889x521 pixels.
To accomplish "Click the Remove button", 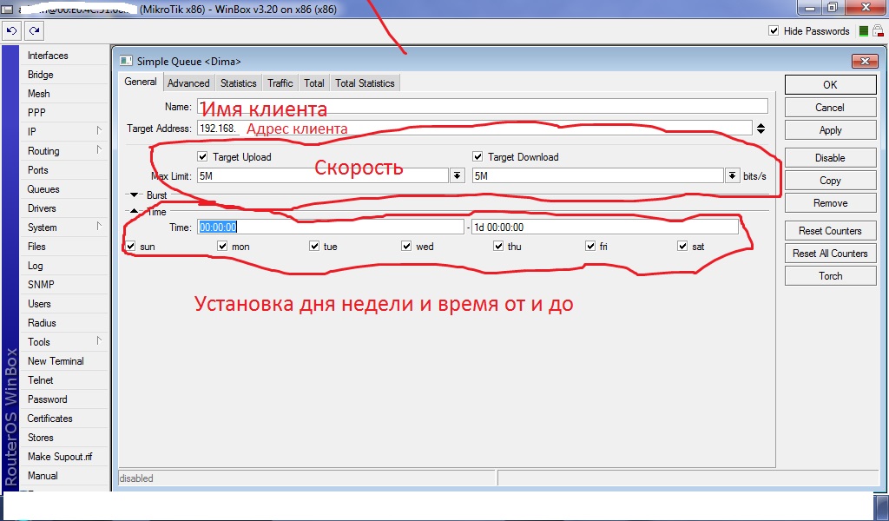I will point(831,203).
